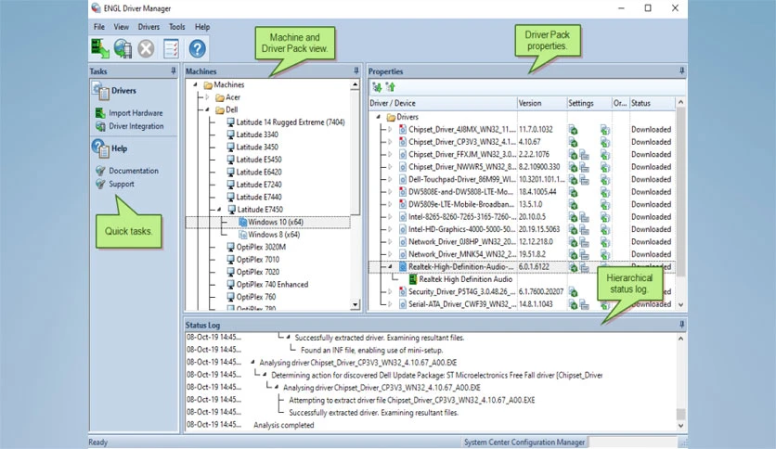Click the Help section icon in Tasks
Viewport: 776px width, 449px height.
pyautogui.click(x=100, y=148)
